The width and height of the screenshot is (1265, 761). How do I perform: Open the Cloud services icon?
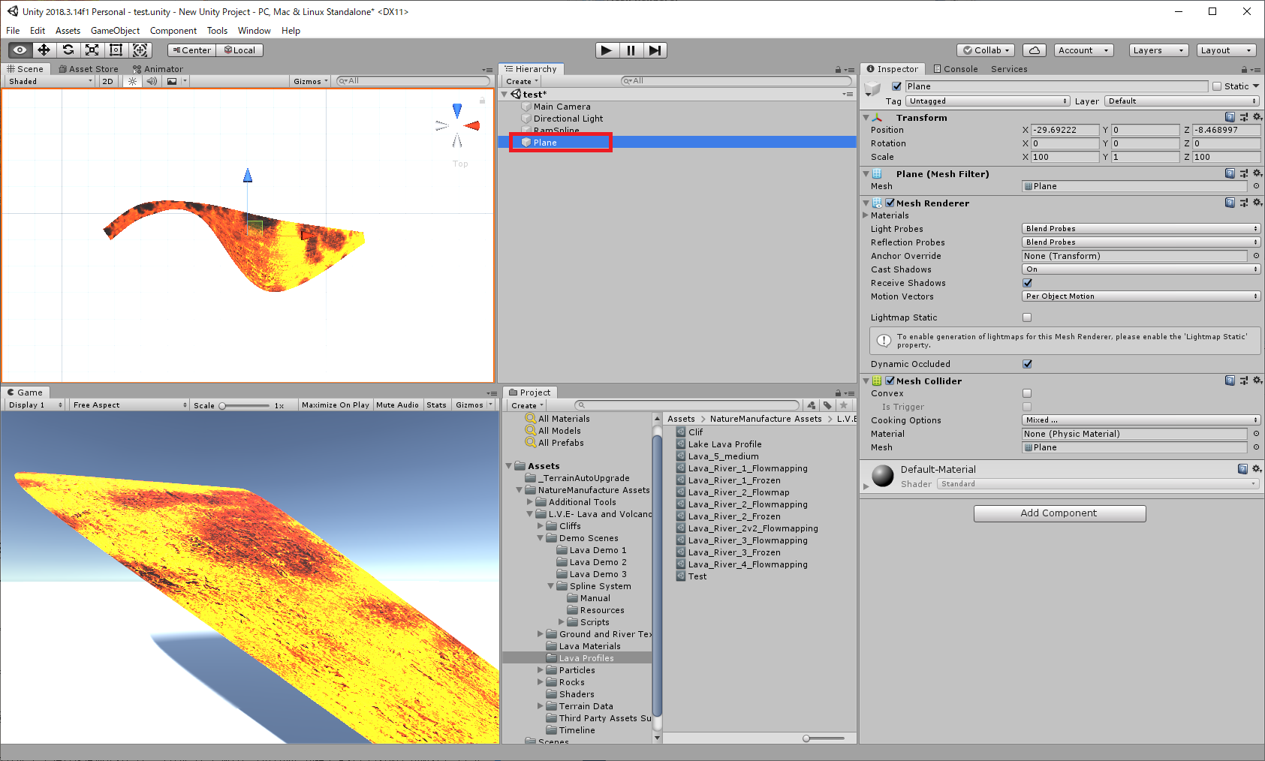[x=1034, y=50]
